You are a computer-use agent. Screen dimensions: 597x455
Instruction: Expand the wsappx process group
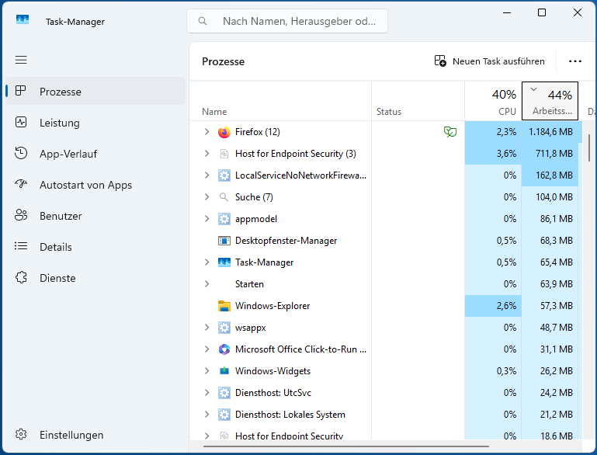(207, 328)
